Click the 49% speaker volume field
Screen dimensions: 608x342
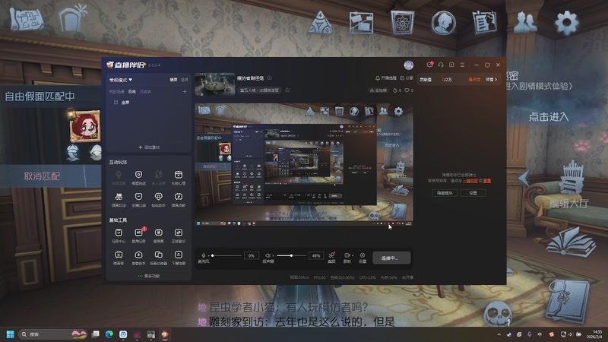pos(316,255)
